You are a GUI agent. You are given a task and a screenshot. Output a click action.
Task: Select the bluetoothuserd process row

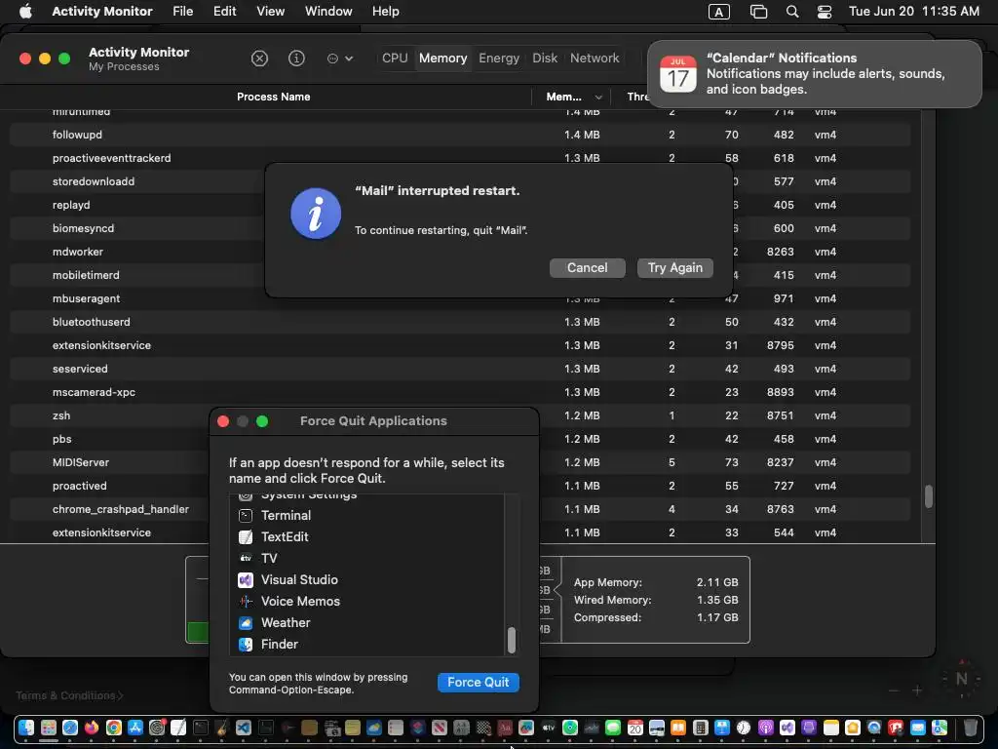[x=460, y=322]
